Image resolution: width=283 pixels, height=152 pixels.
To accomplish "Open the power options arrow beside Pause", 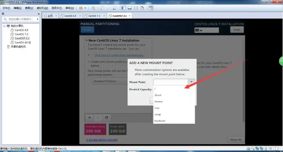I will 85,8.
